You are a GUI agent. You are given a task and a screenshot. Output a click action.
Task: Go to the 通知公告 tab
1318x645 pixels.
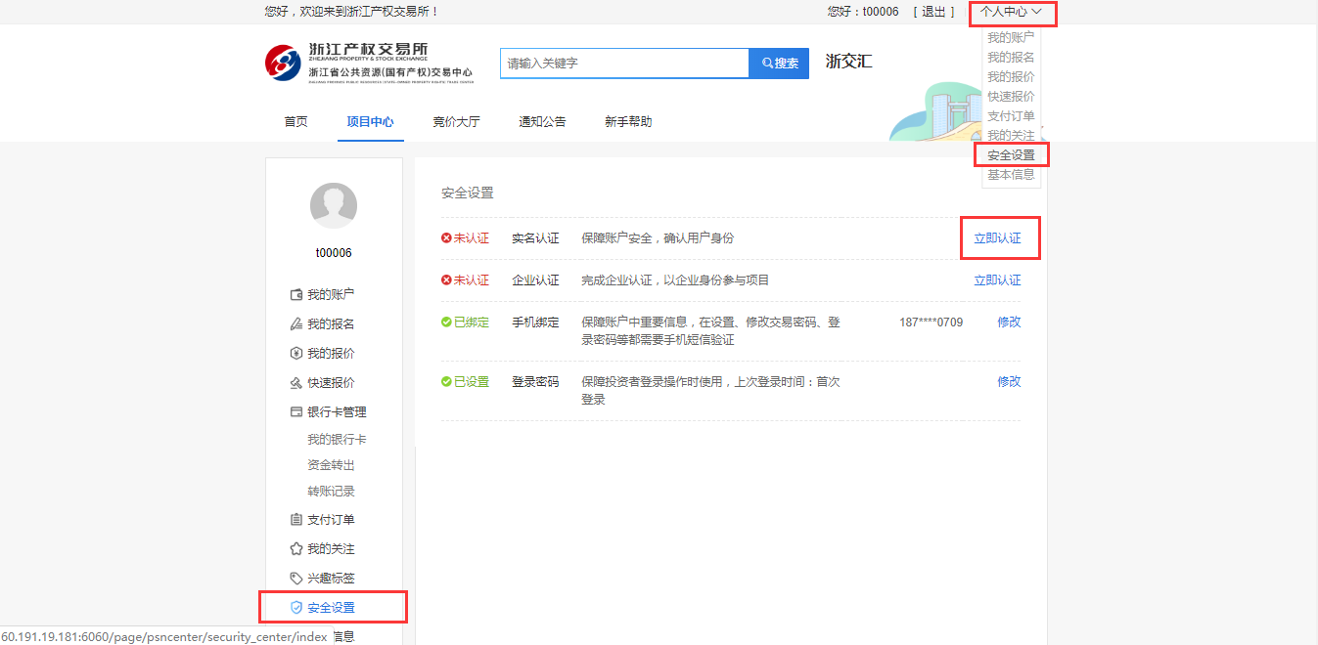(542, 122)
